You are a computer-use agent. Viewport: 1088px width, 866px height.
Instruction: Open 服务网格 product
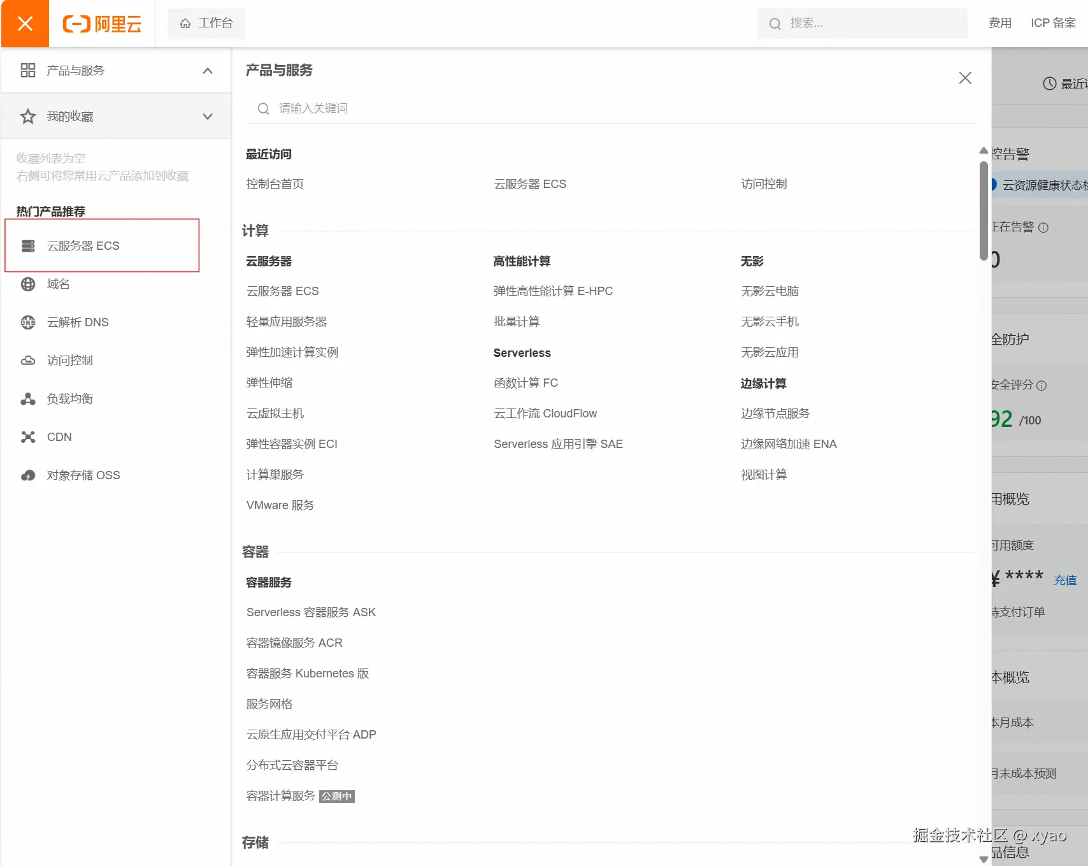point(269,704)
